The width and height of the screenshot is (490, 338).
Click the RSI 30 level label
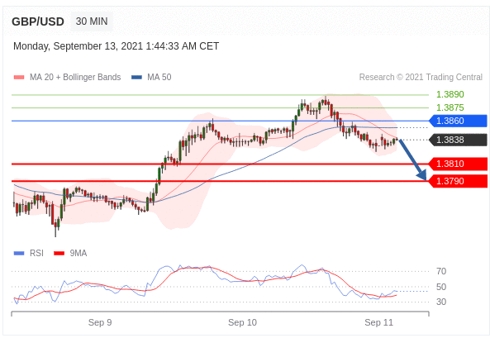tap(441, 302)
